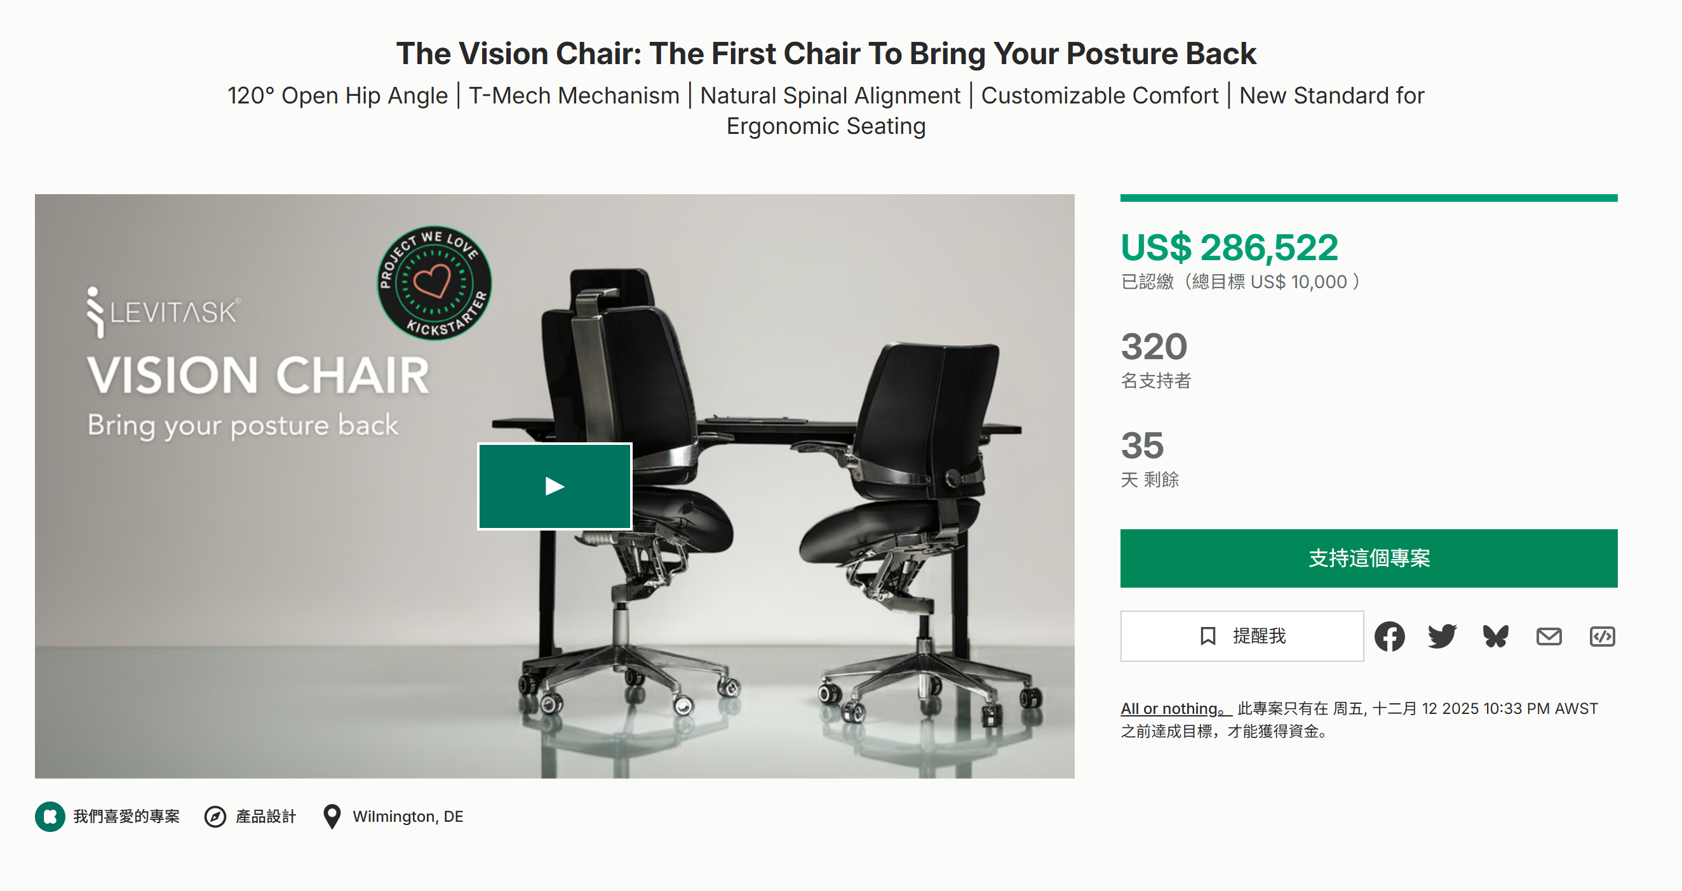The image size is (1682, 891).
Task: Click the US$ 286,522 pledged amount
Action: (1229, 248)
